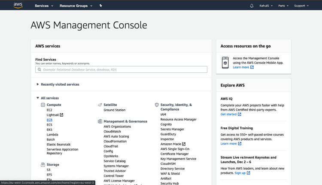Open OpsWorks service
Image resolution: width=322 pixels, height=185 pixels.
tap(111, 156)
